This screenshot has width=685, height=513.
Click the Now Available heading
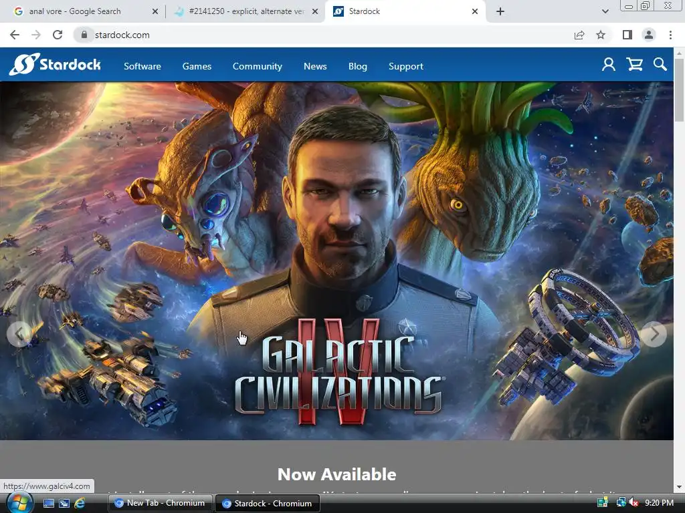coord(337,474)
